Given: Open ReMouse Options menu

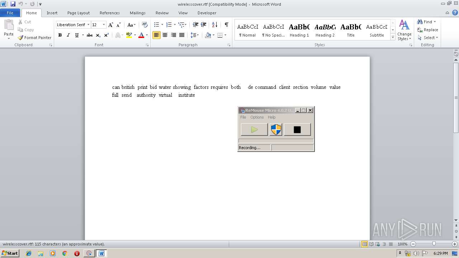Looking at the screenshot, I should tap(257, 117).
